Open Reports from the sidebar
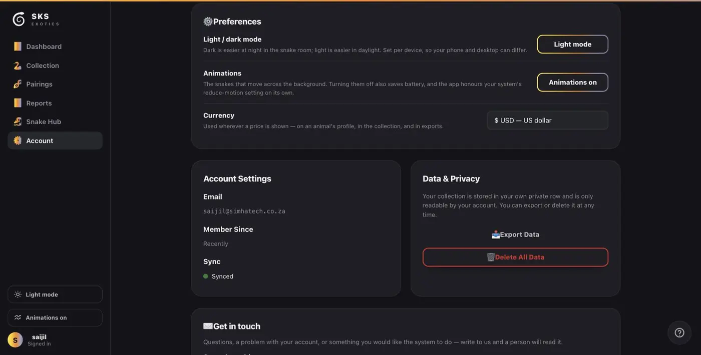The width and height of the screenshot is (701, 355). 55,103
